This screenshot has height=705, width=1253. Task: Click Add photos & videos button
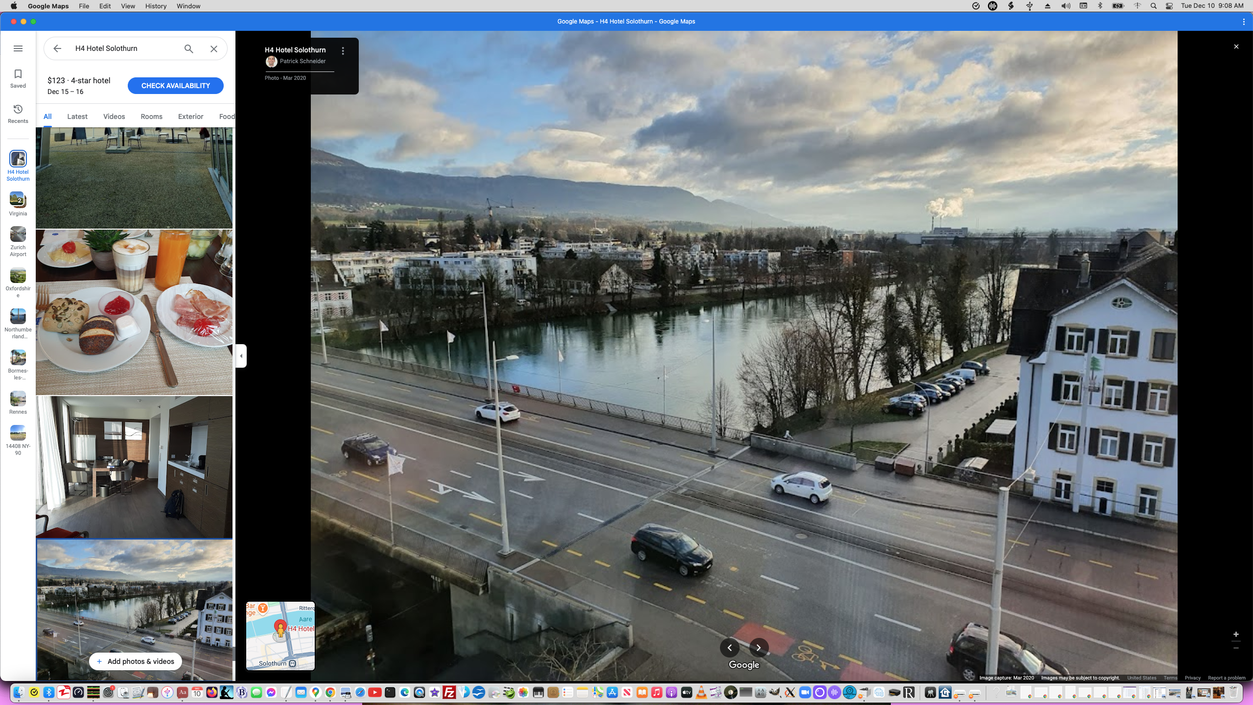(x=136, y=661)
